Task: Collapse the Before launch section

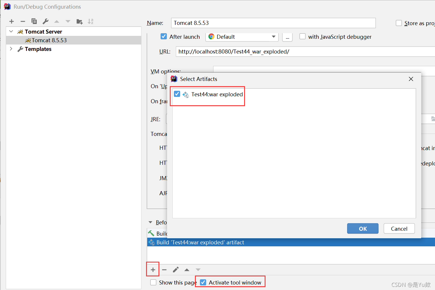Action: point(150,222)
